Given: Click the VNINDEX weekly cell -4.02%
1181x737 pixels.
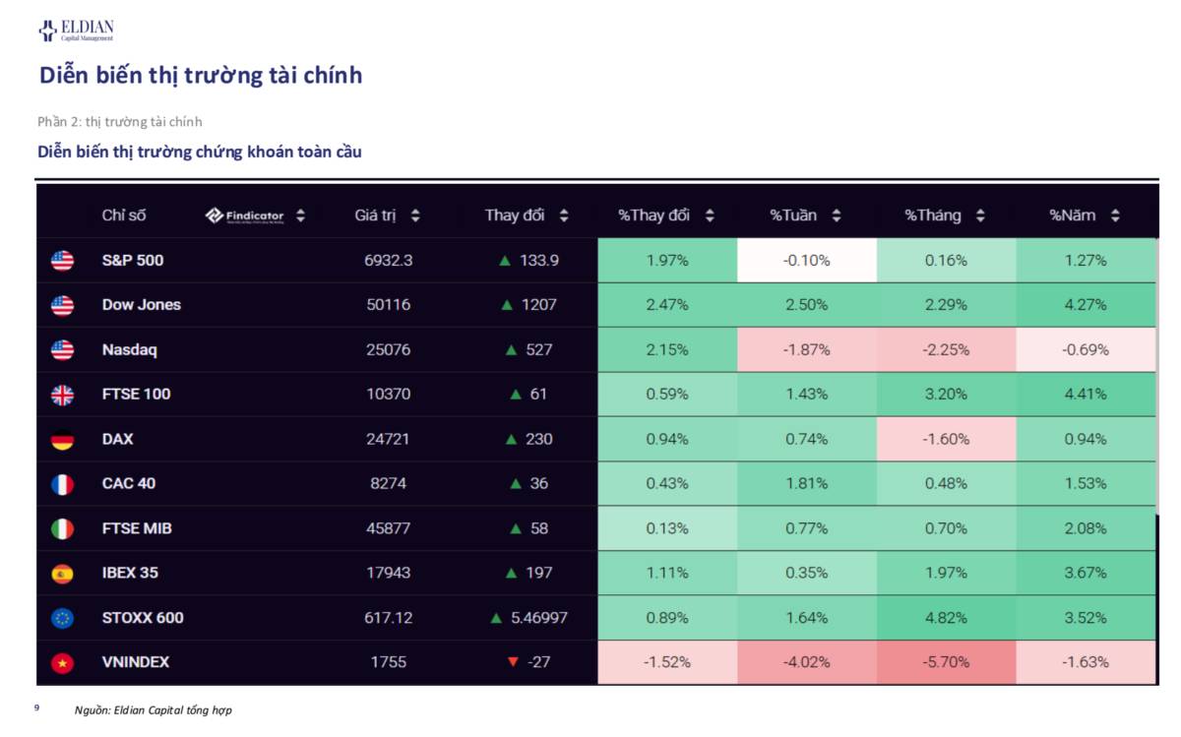Looking at the screenshot, I should (x=806, y=662).
